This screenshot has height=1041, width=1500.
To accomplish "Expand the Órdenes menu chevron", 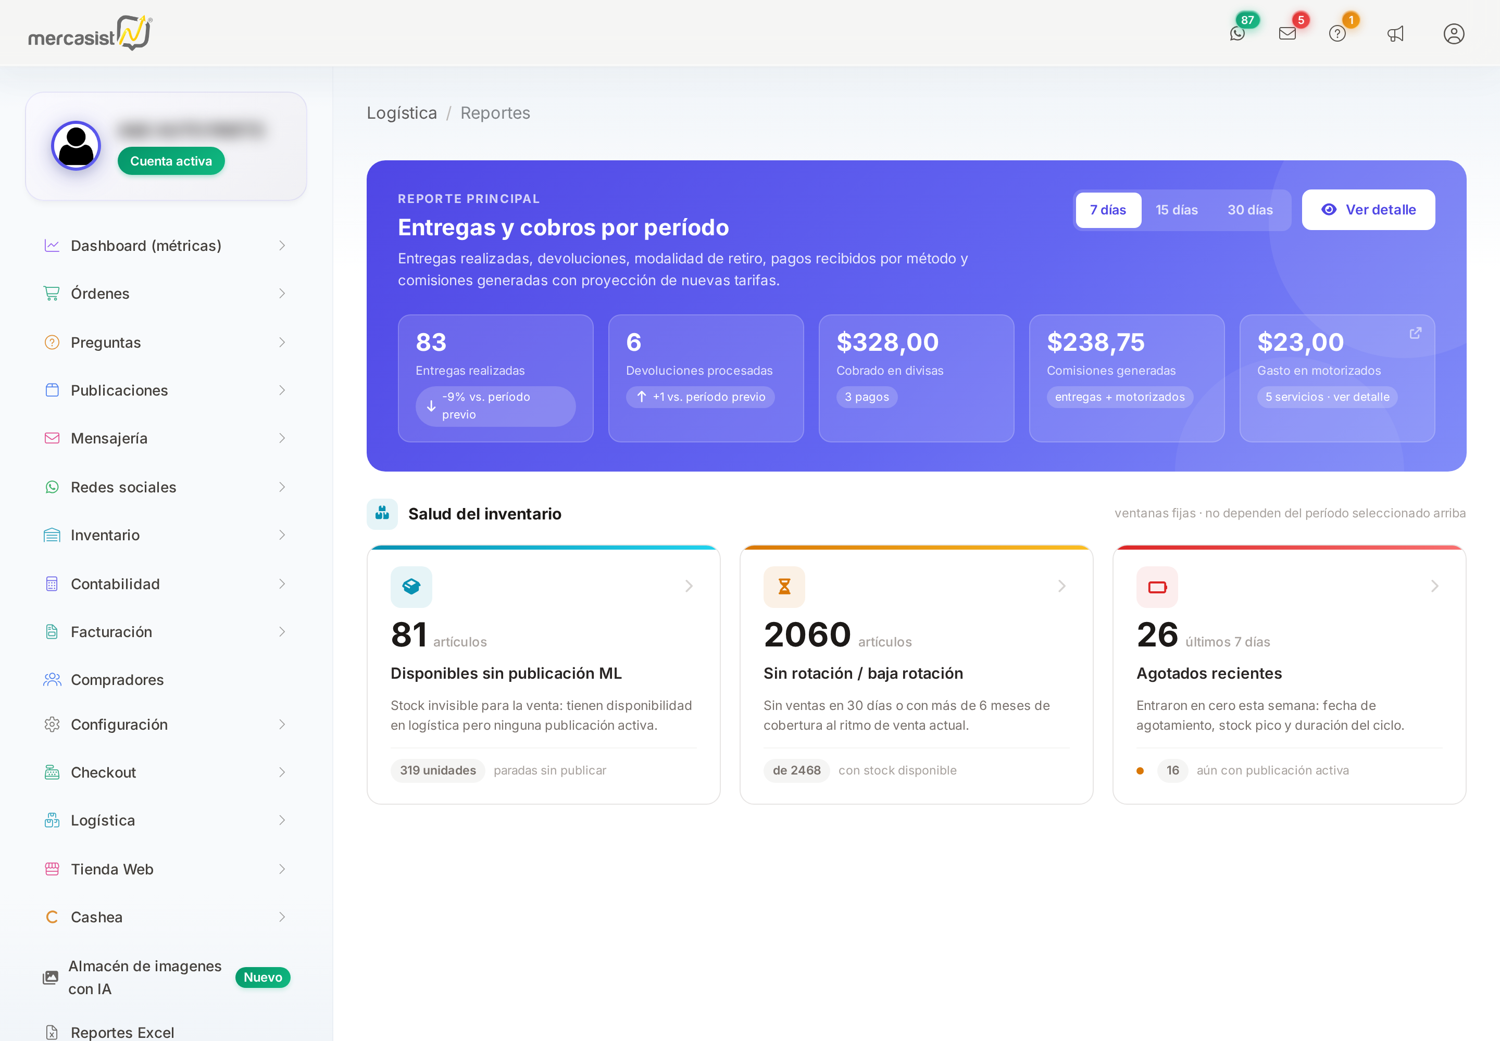I will pyautogui.click(x=282, y=294).
